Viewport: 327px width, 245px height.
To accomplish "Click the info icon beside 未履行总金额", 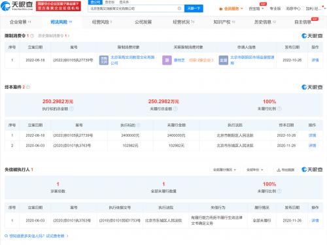I will (x=175, y=108).
